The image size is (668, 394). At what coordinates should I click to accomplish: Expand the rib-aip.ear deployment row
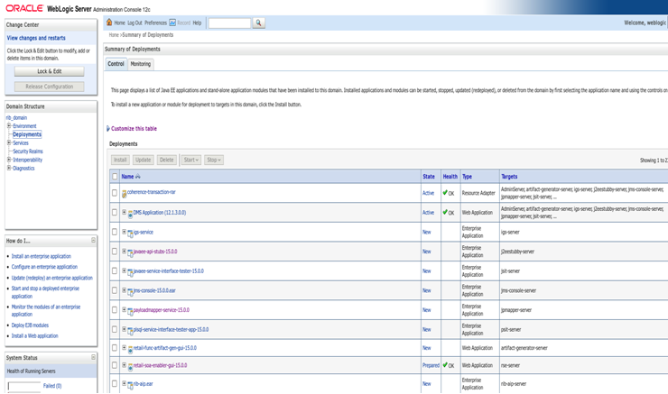click(124, 383)
